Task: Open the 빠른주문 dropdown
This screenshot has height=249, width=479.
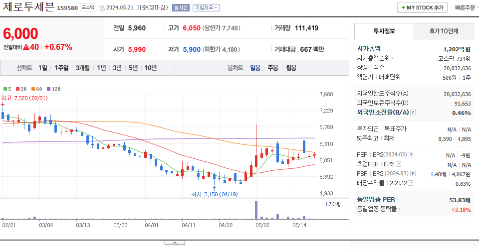Action: tap(467, 7)
